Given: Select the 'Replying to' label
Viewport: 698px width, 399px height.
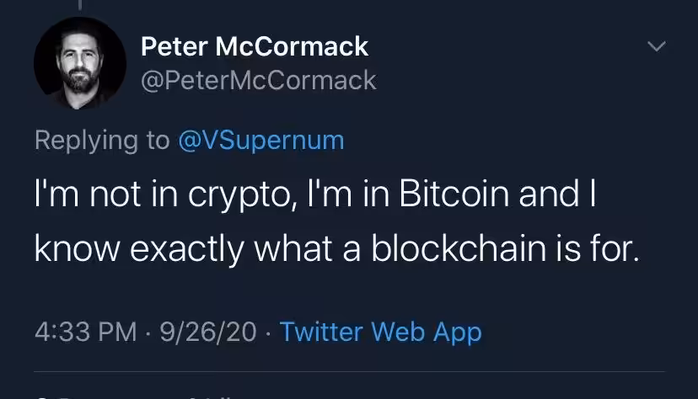Looking at the screenshot, I should click(102, 141).
